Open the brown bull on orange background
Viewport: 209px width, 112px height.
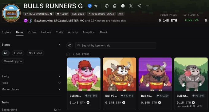coord(120,74)
